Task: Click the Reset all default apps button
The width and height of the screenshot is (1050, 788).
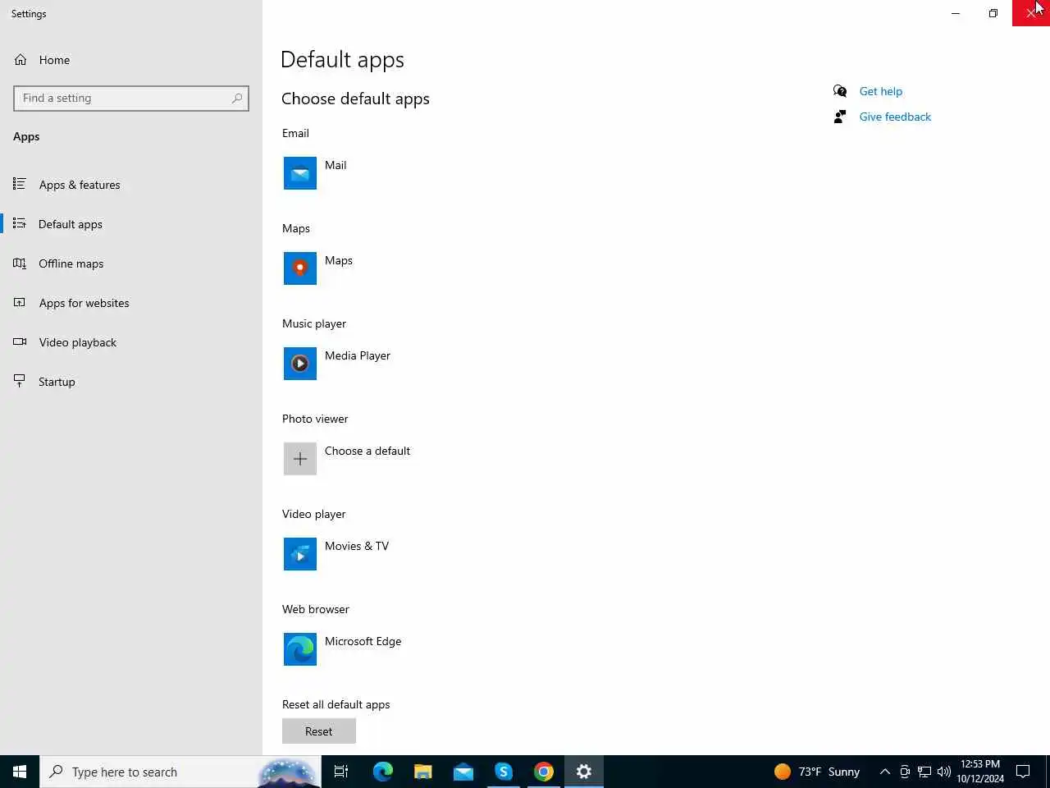Action: click(x=319, y=731)
